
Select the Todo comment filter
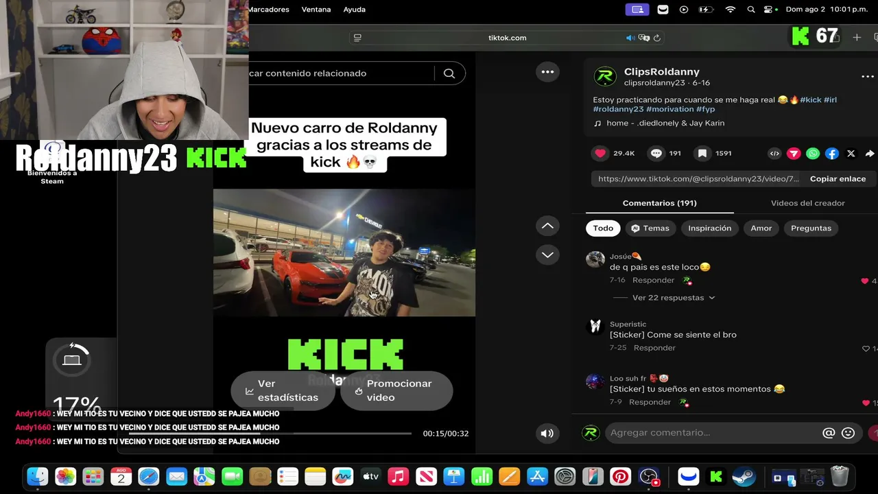click(x=604, y=228)
